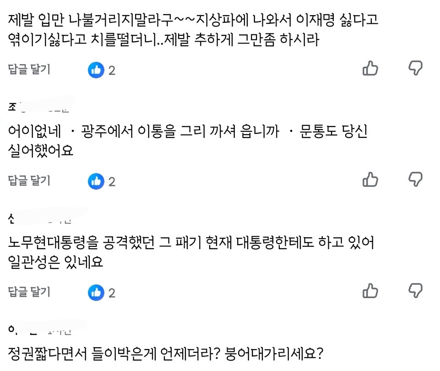
Task: Reply (답글 달기) to the '노무현대통령을' comment
Action: [29, 292]
